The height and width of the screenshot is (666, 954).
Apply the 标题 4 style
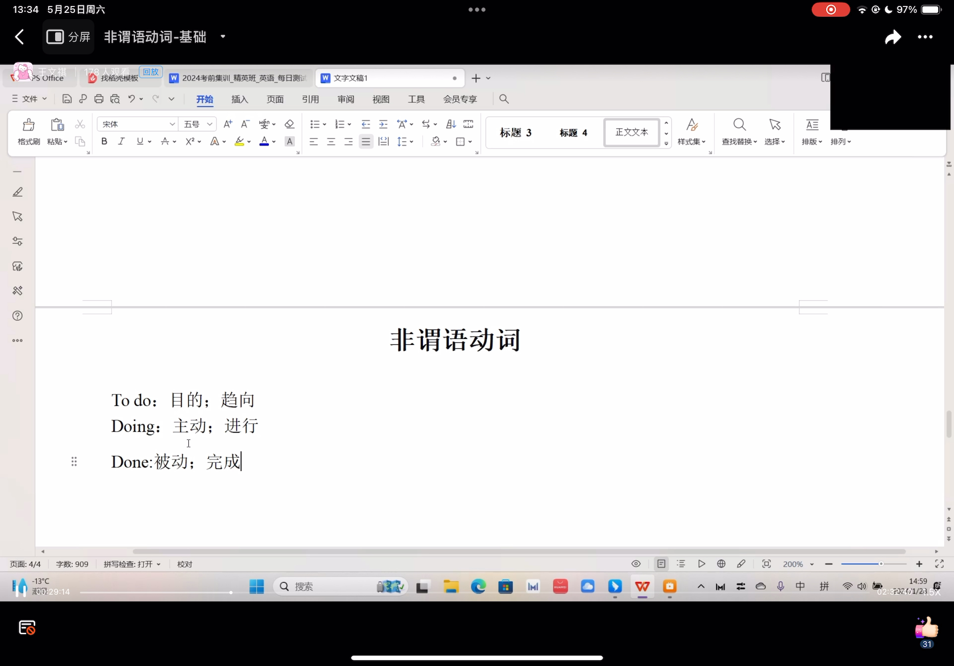click(573, 133)
